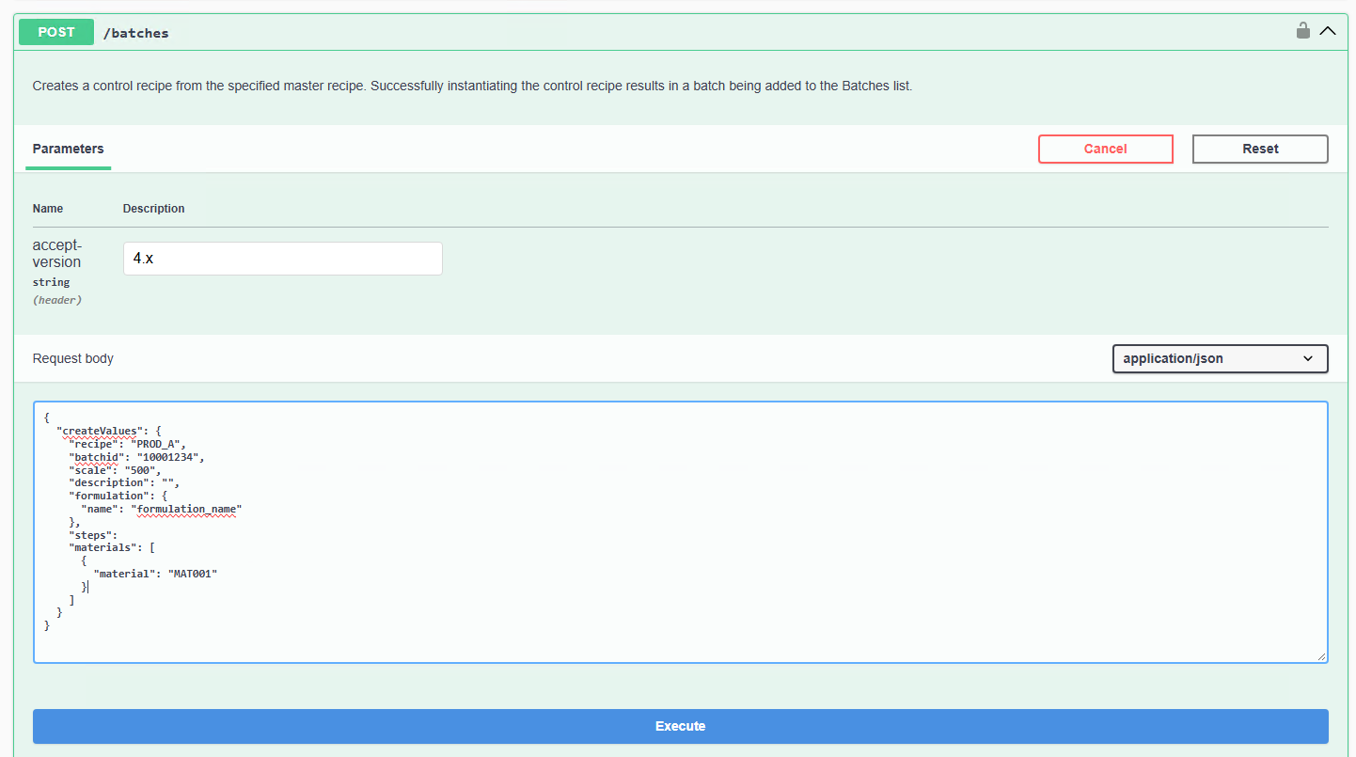Click the "batchid": "10001234" line
Screen dimensions: 1356x757
(x=136, y=457)
